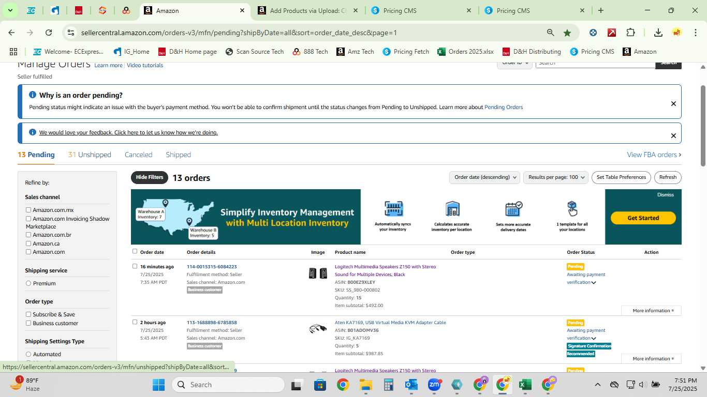Switch to Canceled orders tab
707x397 pixels.
138,155
